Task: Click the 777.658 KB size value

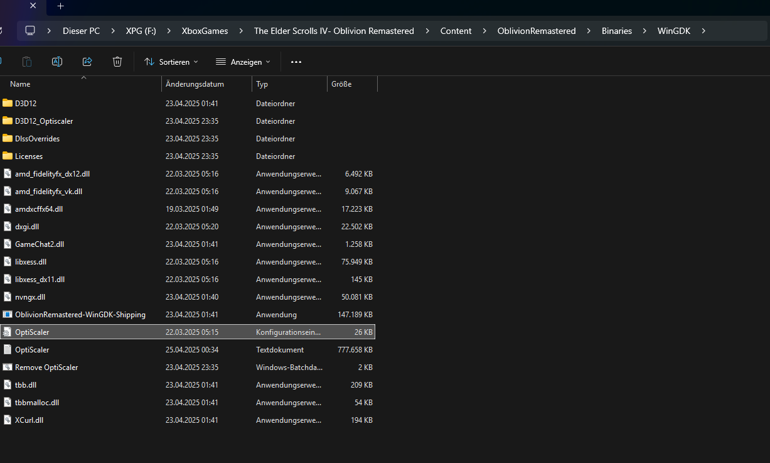Action: click(354, 349)
